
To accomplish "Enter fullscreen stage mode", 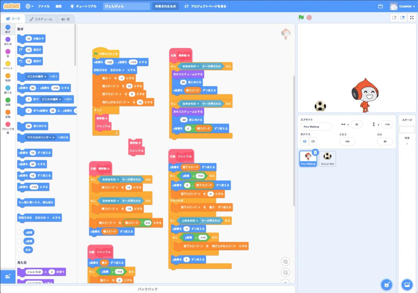I will [x=412, y=17].
